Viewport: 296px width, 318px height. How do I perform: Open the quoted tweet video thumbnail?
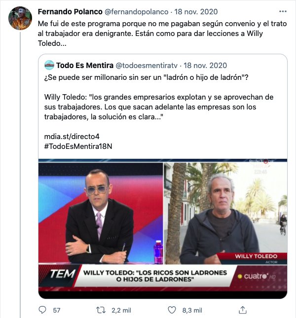point(163,228)
